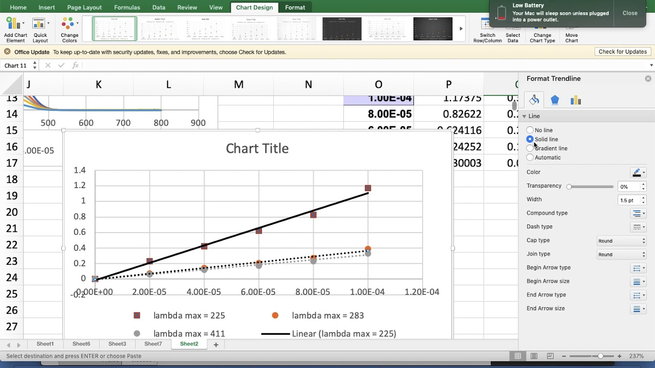Open the Home ribbon tab

click(x=18, y=7)
